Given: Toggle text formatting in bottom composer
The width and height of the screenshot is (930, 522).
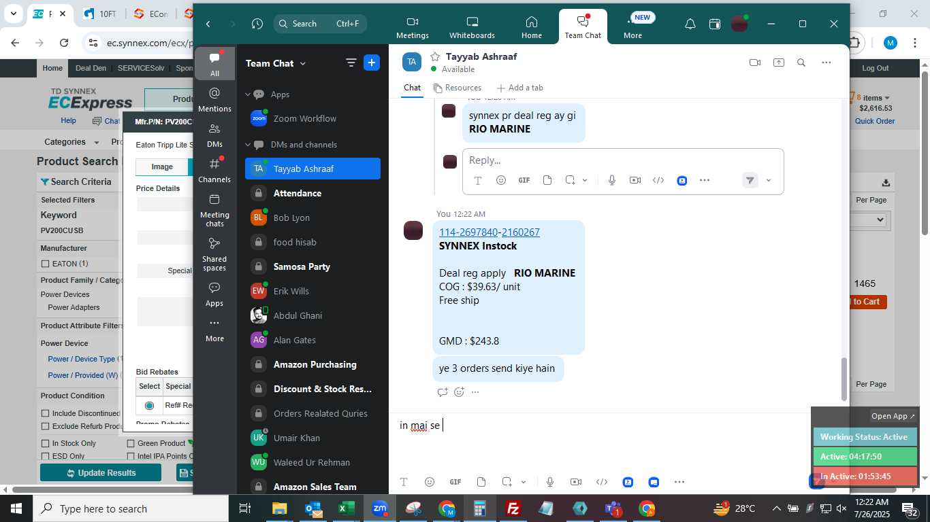Looking at the screenshot, I should point(404,482).
